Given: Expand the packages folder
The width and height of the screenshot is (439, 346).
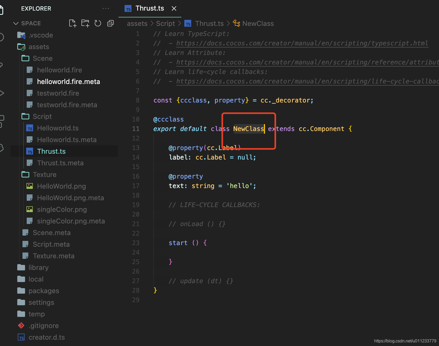Looking at the screenshot, I should (x=44, y=291).
